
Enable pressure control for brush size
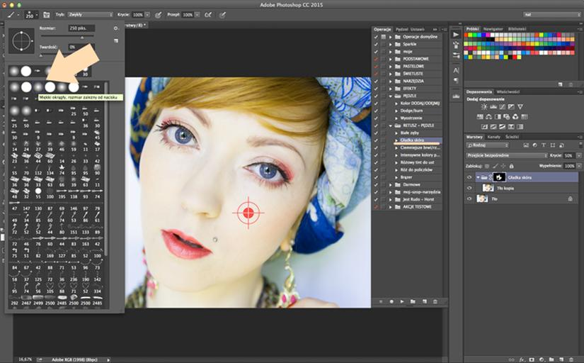pyautogui.click(x=222, y=15)
